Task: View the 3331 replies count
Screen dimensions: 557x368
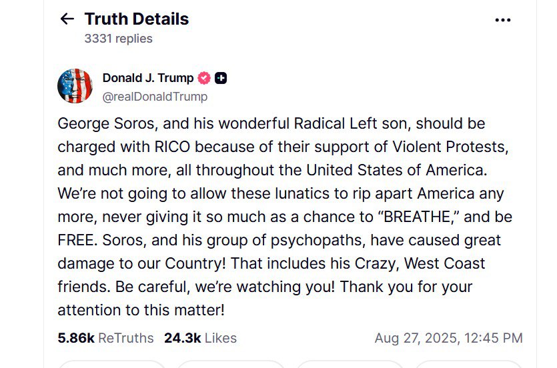Action: 118,39
